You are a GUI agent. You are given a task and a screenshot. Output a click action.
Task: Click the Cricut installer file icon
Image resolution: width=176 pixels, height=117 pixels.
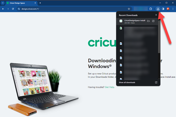coord(121,21)
